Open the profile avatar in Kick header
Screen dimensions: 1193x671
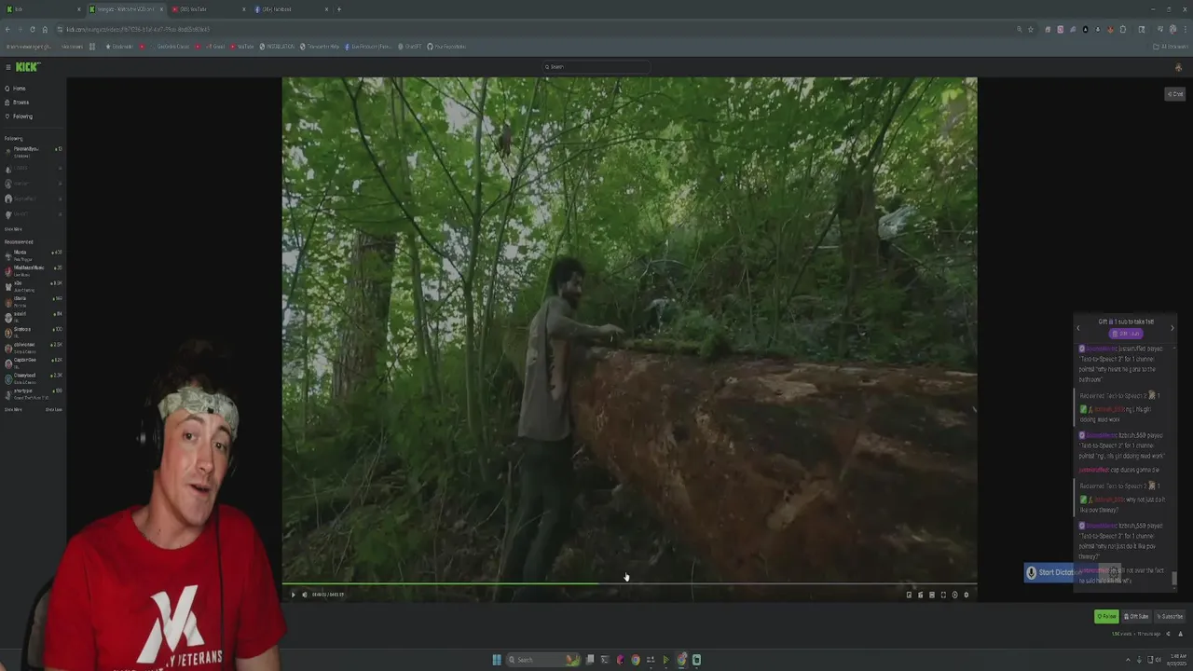[1178, 67]
